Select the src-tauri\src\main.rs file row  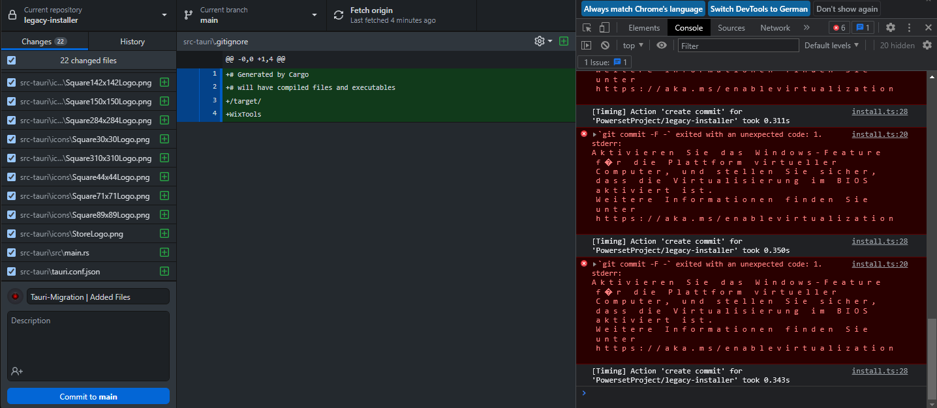88,253
